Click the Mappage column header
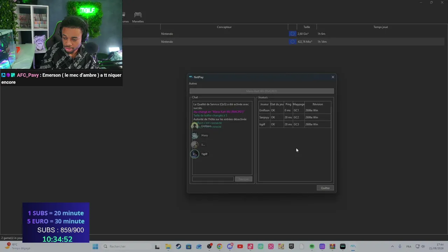The width and height of the screenshot is (448, 252). click(299, 104)
